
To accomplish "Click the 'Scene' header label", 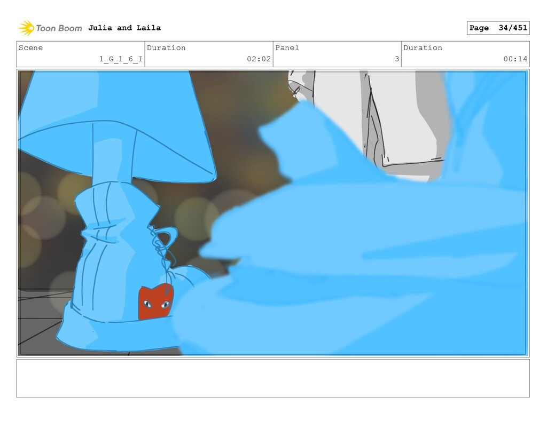I will pyautogui.click(x=30, y=47).
